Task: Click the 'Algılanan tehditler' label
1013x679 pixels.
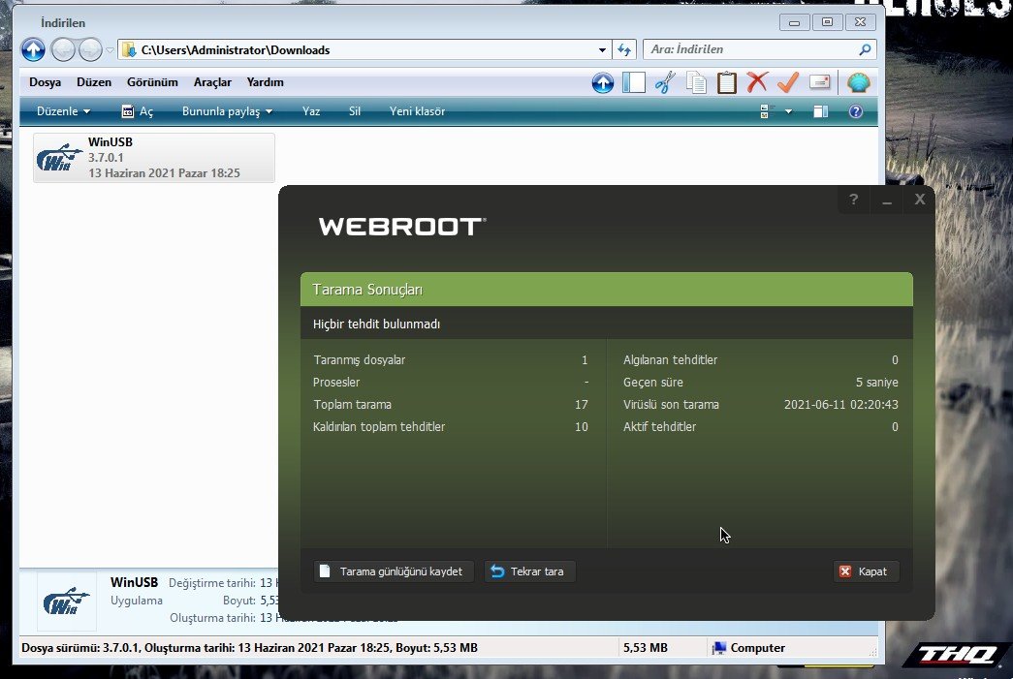Action: [x=670, y=360]
